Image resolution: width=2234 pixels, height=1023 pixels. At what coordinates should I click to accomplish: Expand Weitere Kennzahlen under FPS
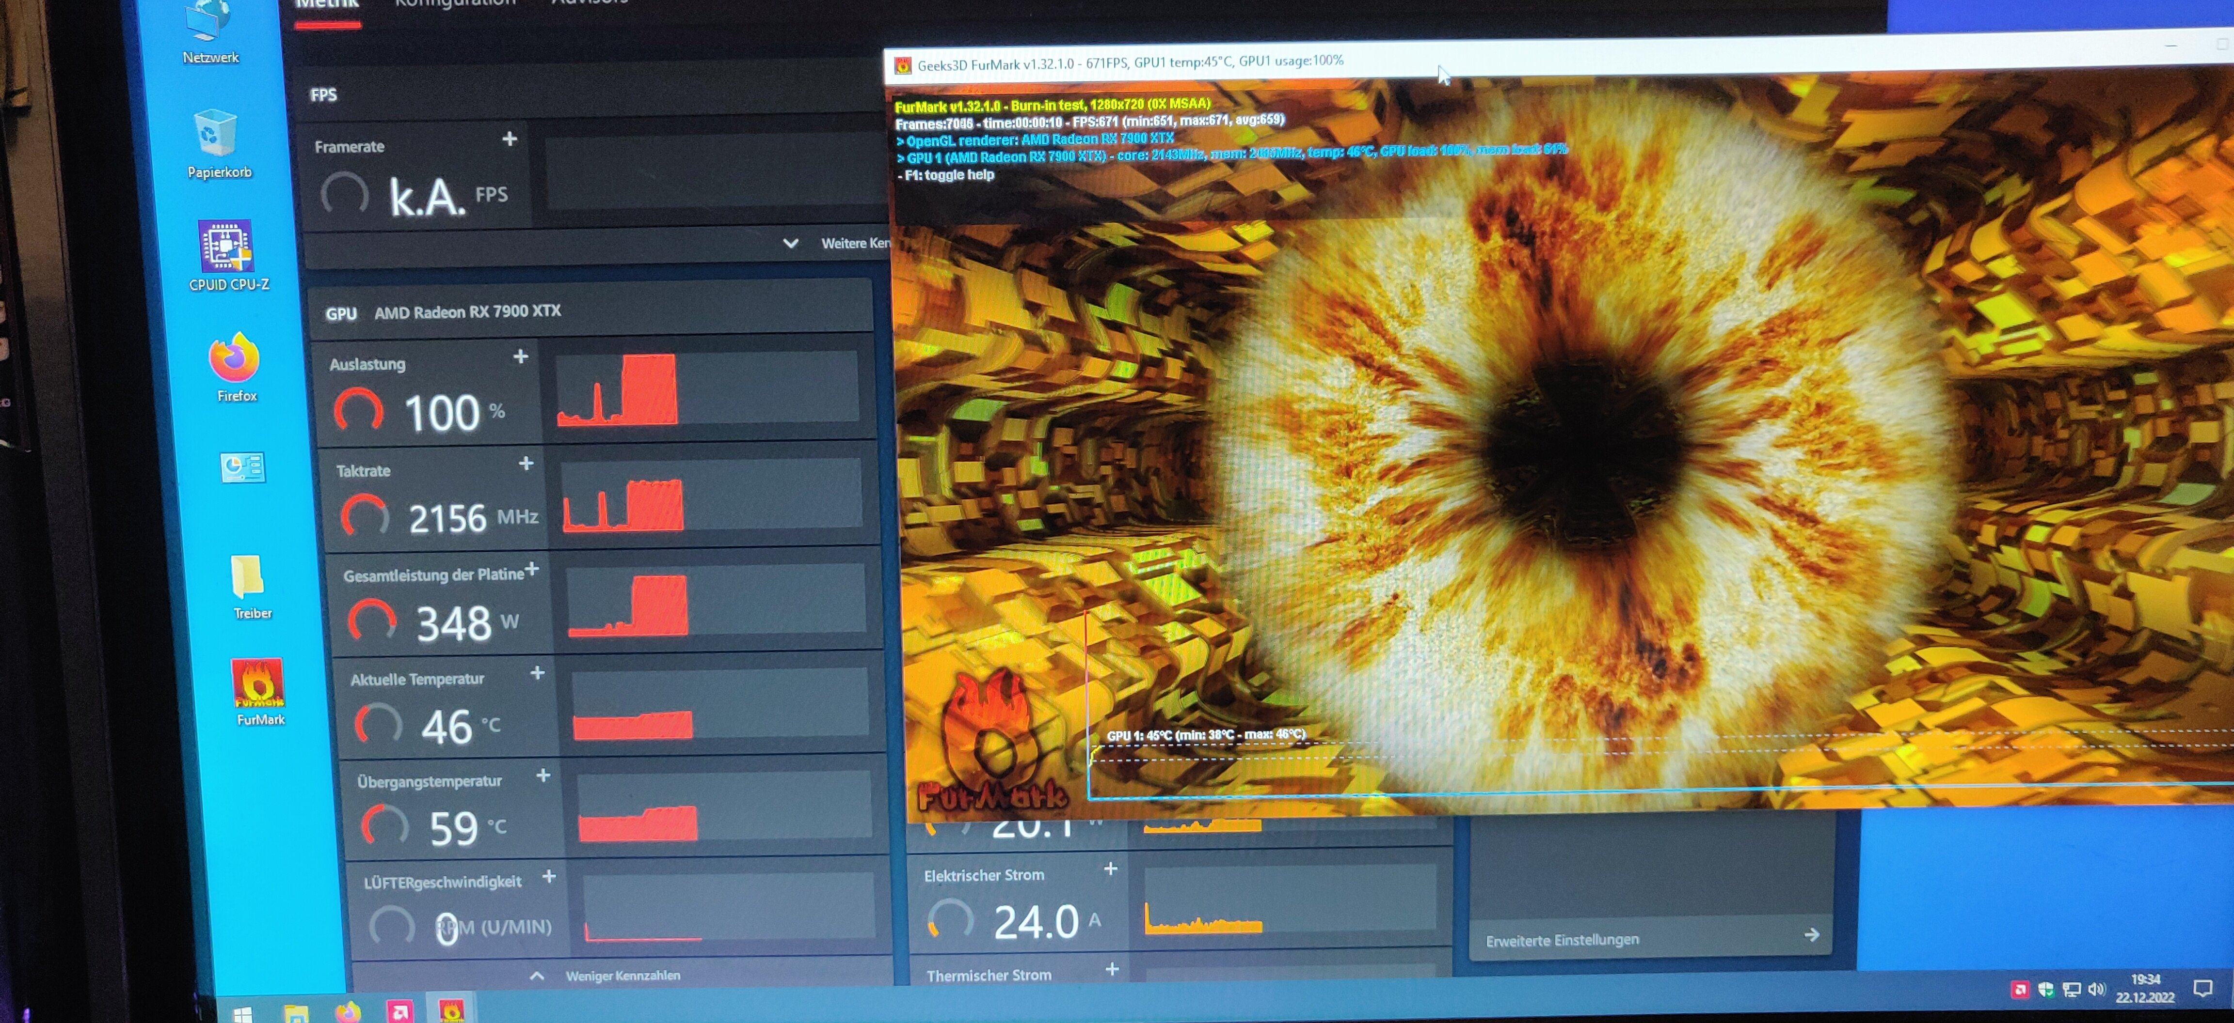[836, 244]
